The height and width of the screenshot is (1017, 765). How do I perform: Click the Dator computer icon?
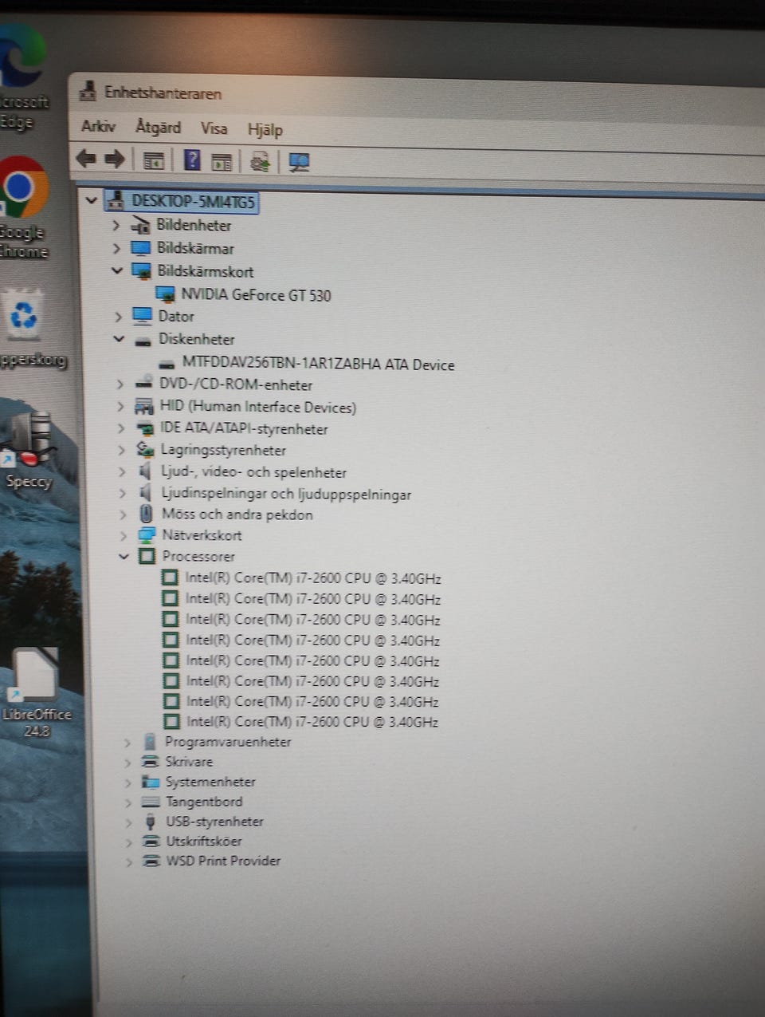142,316
